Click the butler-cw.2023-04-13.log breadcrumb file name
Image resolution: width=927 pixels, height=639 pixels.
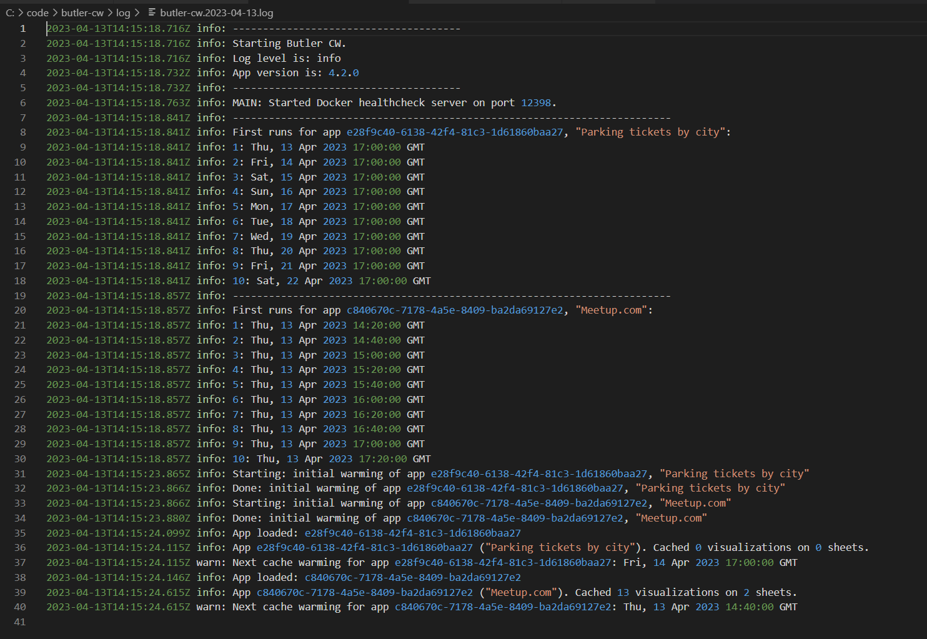[217, 12]
